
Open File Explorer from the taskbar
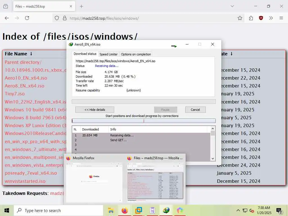[x=111, y=210]
